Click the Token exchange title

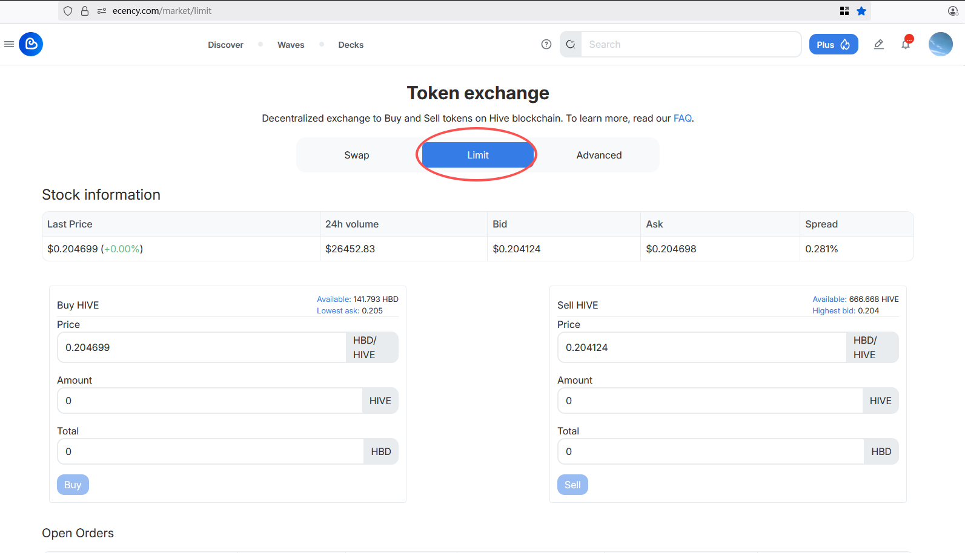pyautogui.click(x=478, y=93)
